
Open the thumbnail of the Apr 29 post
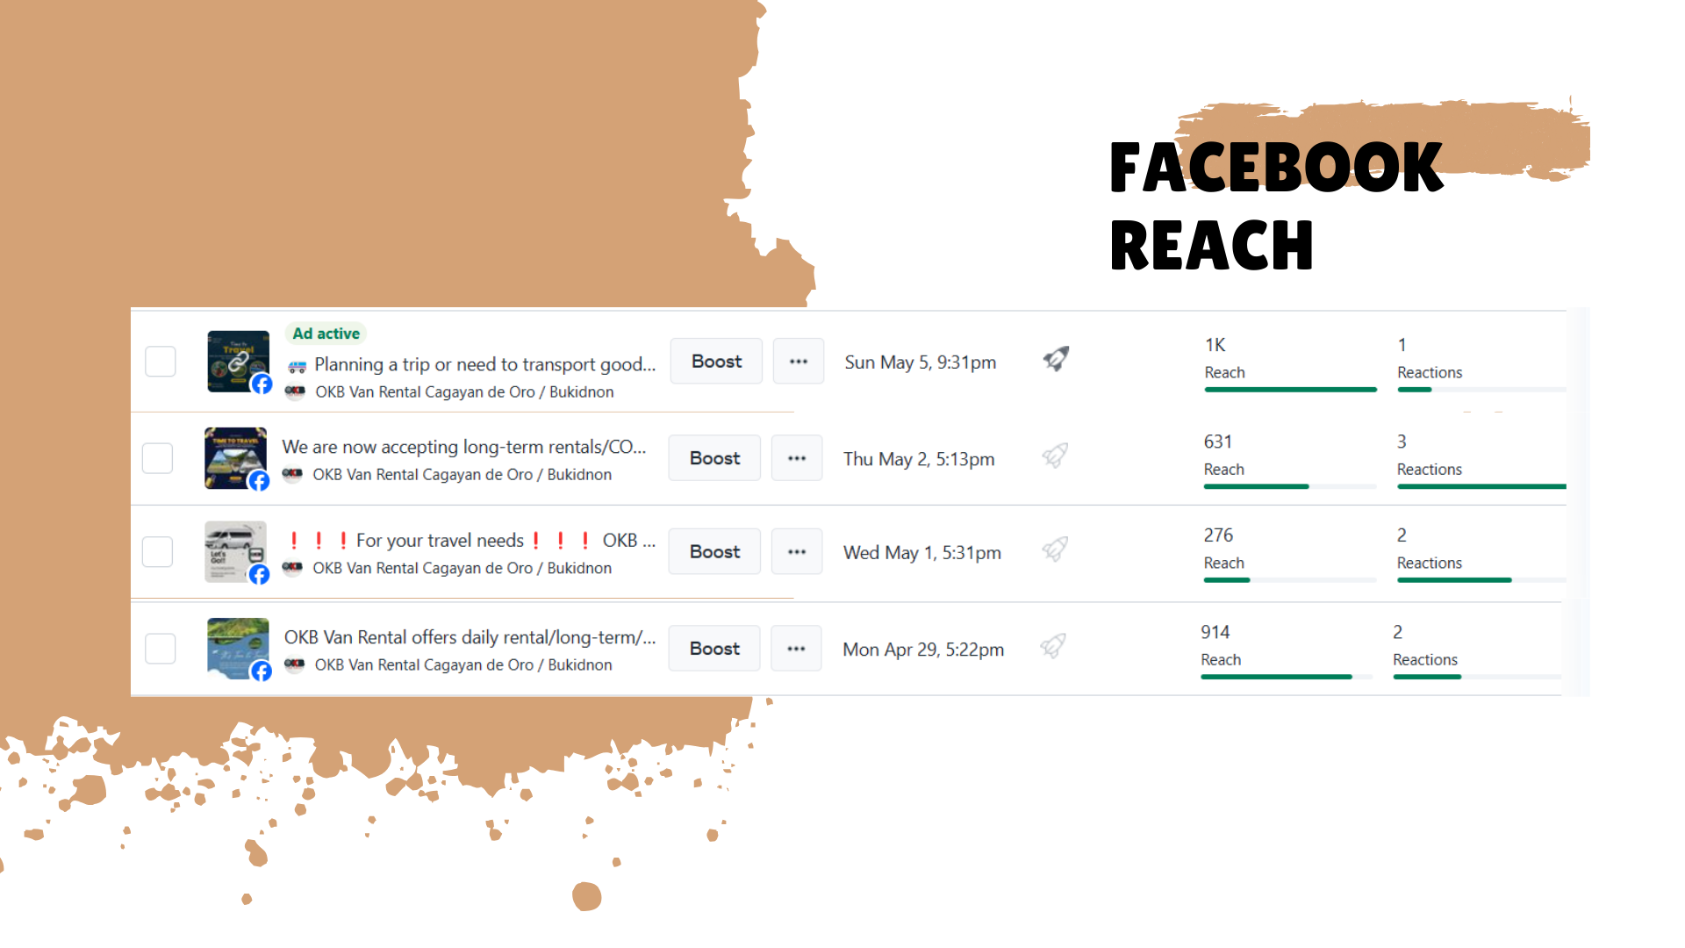click(237, 648)
